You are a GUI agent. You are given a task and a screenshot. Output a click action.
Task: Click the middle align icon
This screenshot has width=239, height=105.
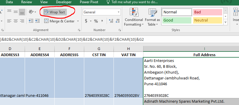tap(16, 12)
